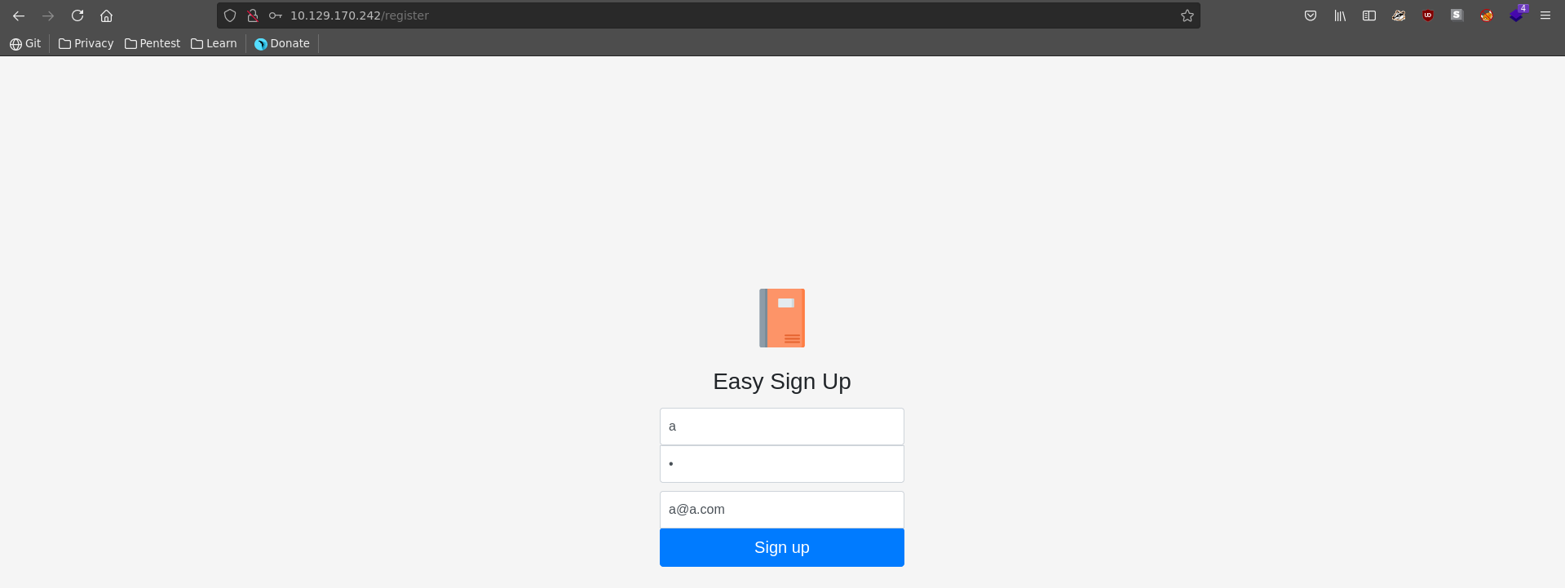Focus the password input field
The image size is (1565, 588).
click(x=782, y=464)
